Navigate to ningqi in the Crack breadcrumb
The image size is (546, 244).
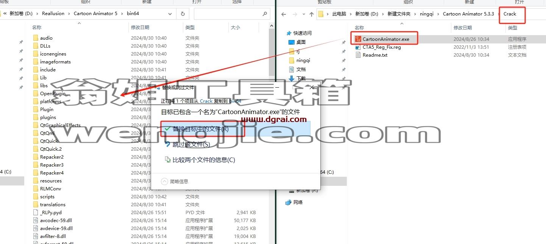tap(427, 14)
